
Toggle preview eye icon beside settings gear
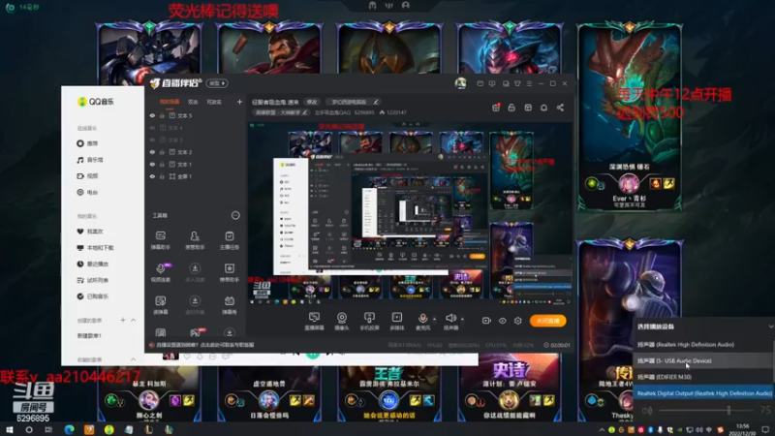coord(502,321)
